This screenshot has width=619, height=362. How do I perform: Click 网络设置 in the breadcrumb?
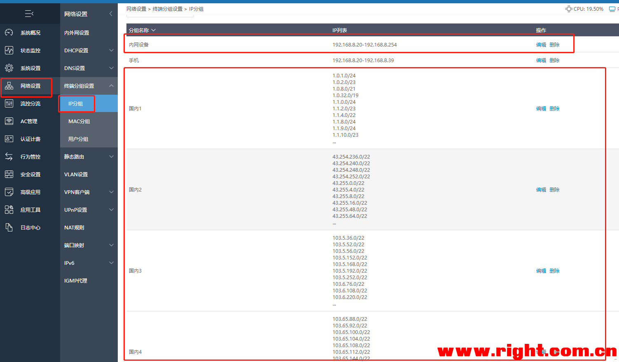coord(136,9)
